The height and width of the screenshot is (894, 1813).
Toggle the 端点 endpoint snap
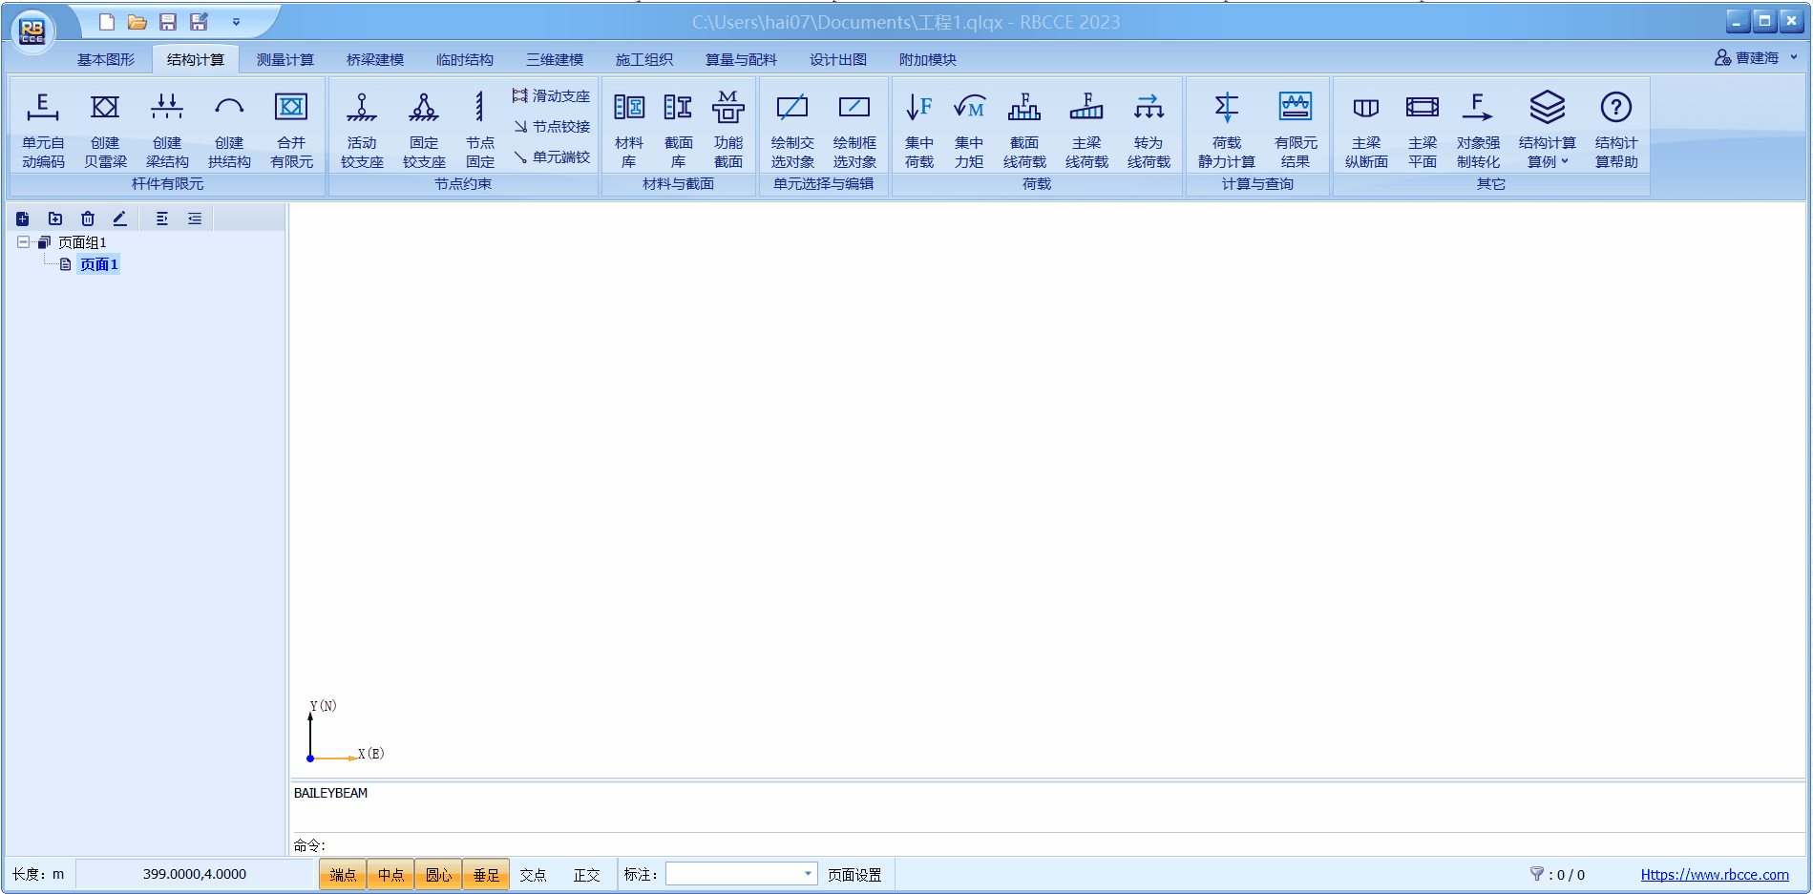[343, 875]
